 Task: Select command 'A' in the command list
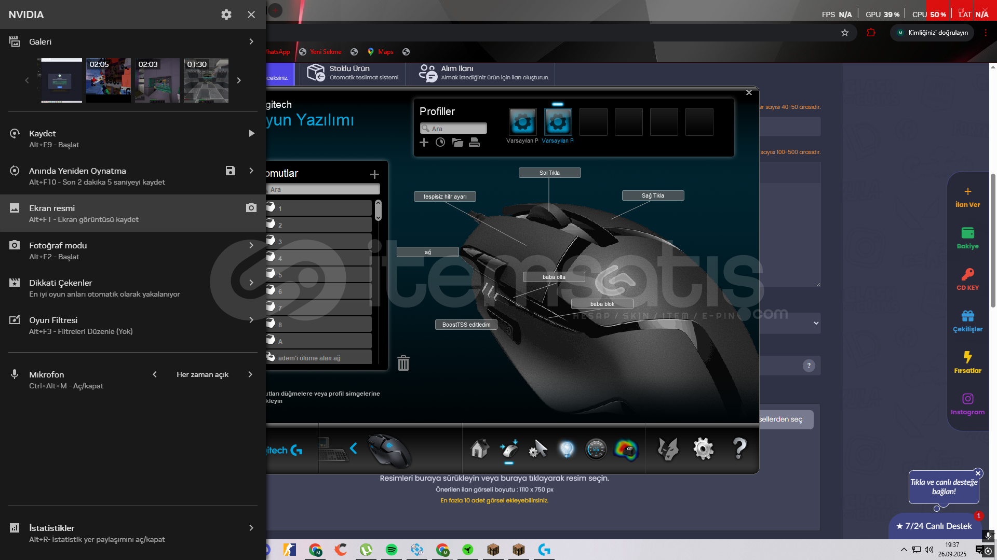click(x=319, y=341)
